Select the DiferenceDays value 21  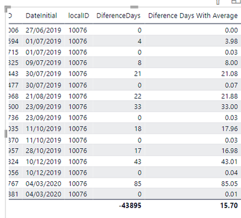137,73
